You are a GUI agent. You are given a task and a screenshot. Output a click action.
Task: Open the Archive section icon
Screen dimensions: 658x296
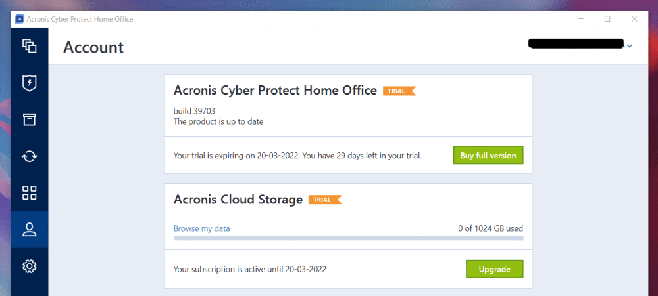[29, 119]
